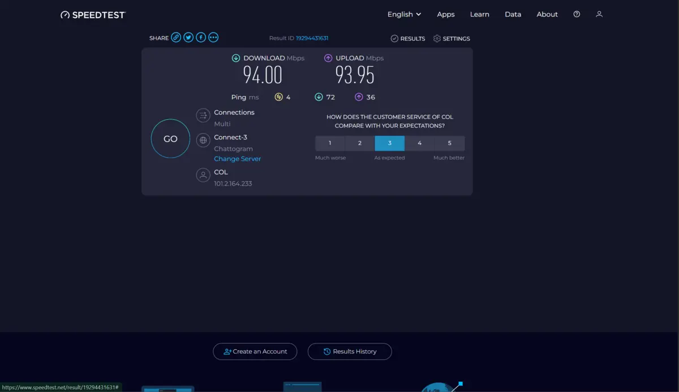Screen dimensions: 679x392
Task: Open more share options icon
Action: 213,37
